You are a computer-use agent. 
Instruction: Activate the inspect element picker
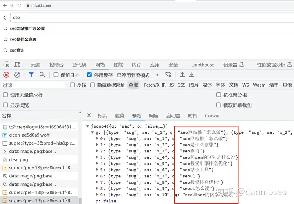pyautogui.click(x=7, y=65)
